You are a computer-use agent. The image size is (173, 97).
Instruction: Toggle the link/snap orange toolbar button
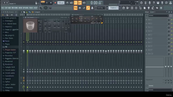click(x=88, y=8)
